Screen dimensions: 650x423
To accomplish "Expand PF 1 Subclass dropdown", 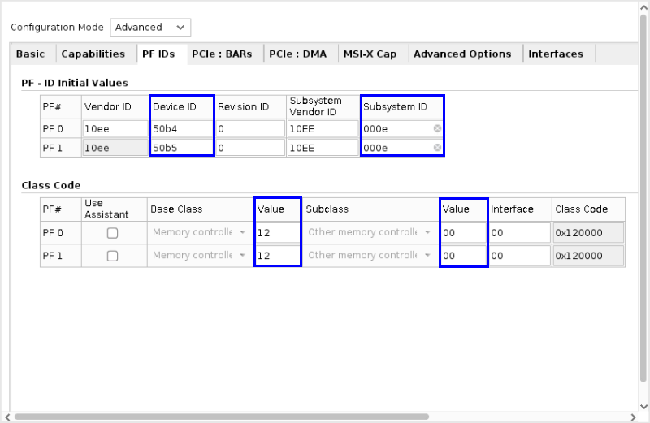I will point(427,255).
